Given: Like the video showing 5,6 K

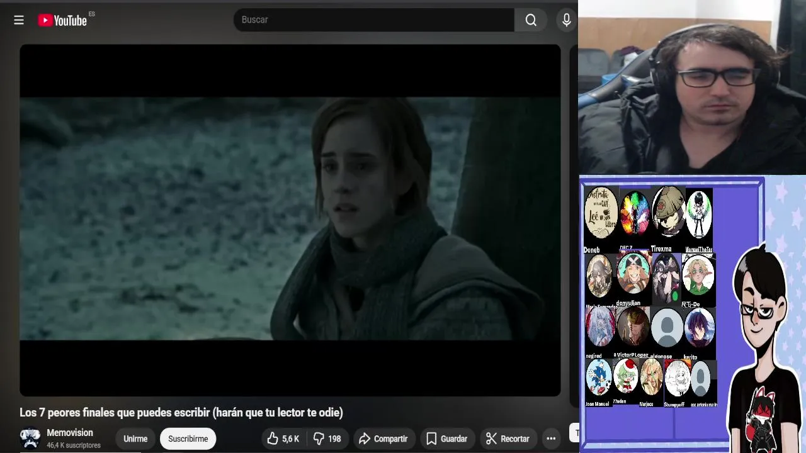Looking at the screenshot, I should (x=283, y=439).
